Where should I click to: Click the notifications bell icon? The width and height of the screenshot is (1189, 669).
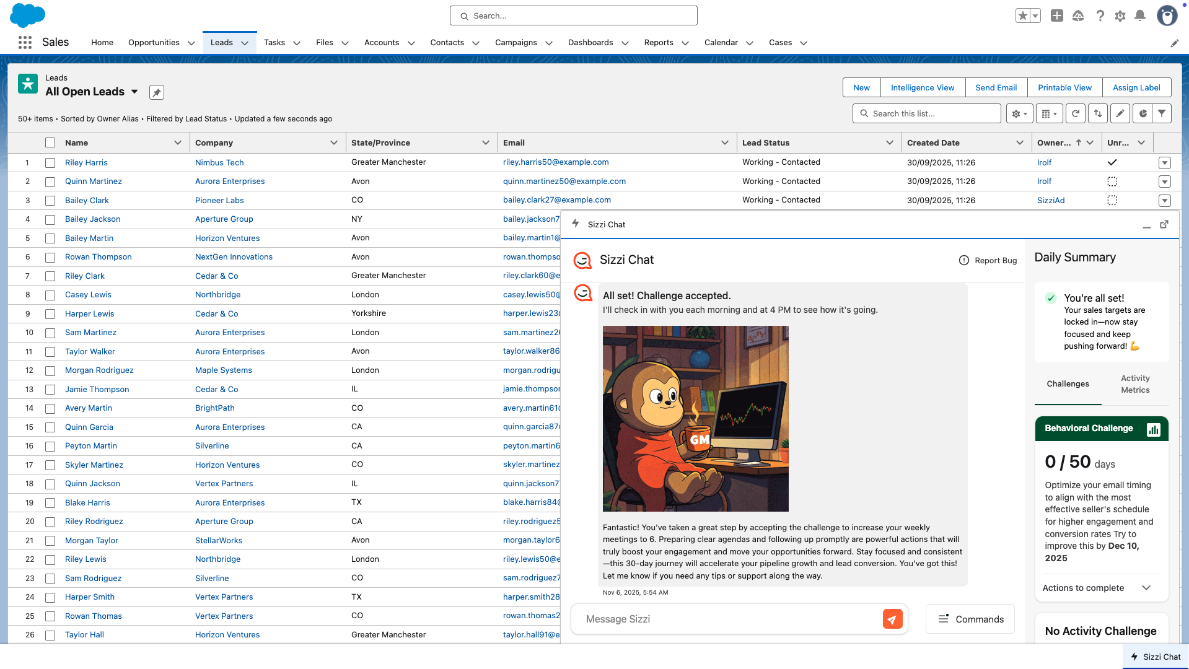click(1139, 16)
